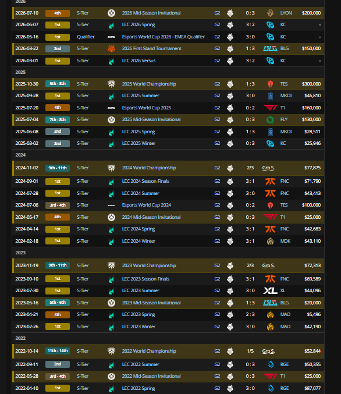Click the FNC logo in LEC 2024 Season Finals row
341x394 pixels.
click(x=270, y=181)
